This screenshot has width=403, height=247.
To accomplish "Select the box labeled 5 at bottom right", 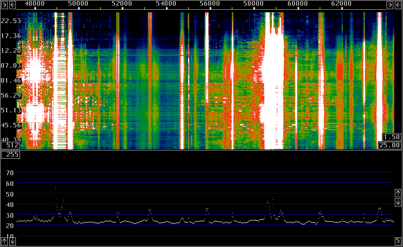I will (x=398, y=241).
